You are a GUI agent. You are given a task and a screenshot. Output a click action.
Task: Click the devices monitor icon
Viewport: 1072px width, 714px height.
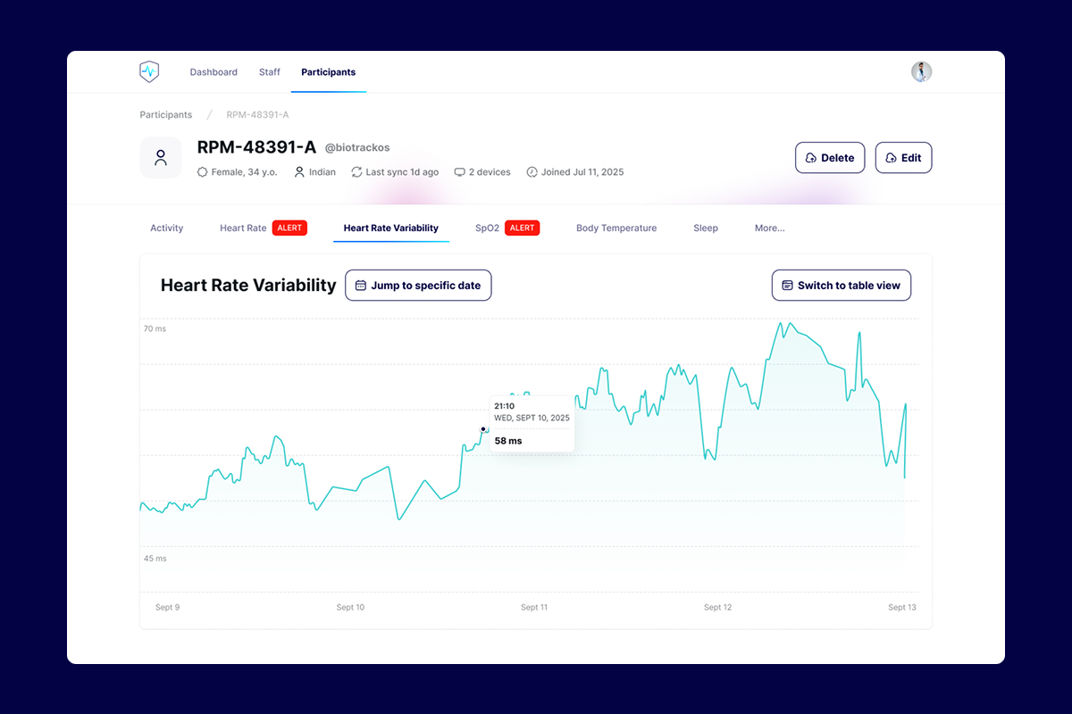(459, 172)
